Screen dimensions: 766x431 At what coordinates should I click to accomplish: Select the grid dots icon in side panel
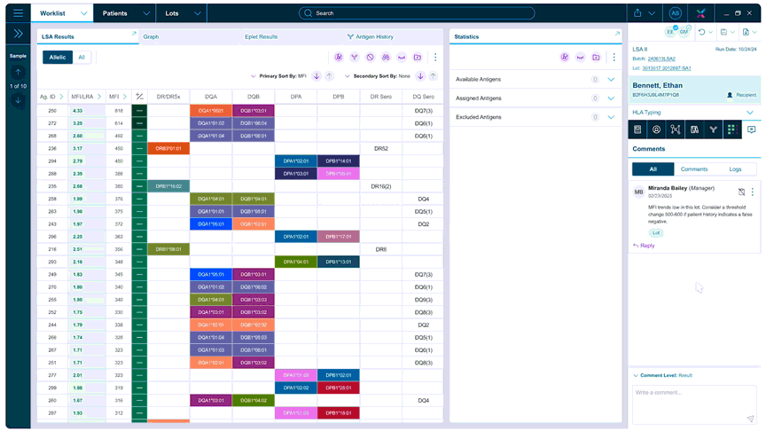click(x=732, y=129)
